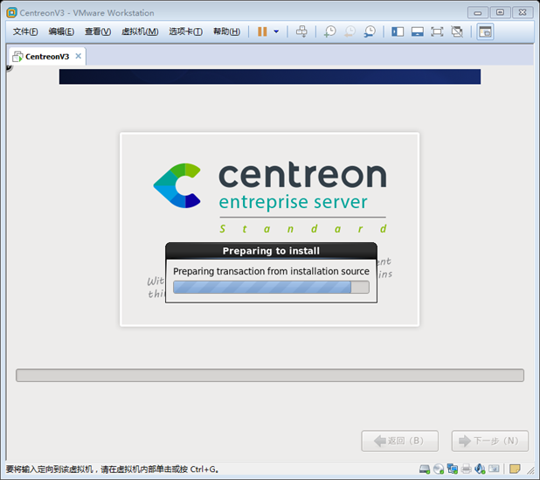Click the status bar Ctrl+G hint text
540x480 pixels.
coord(112,470)
